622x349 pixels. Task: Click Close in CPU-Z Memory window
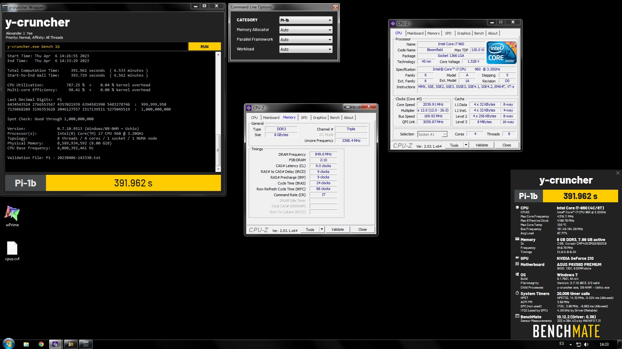(363, 229)
